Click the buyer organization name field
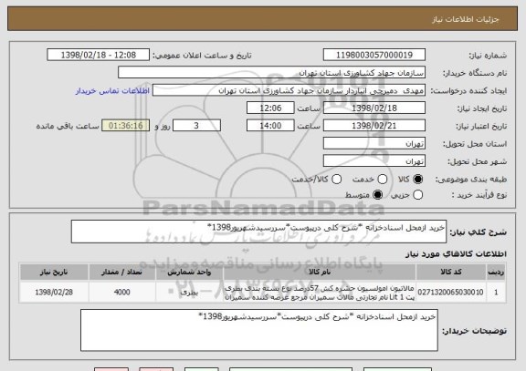The width and height of the screenshot is (526, 371). pos(272,73)
